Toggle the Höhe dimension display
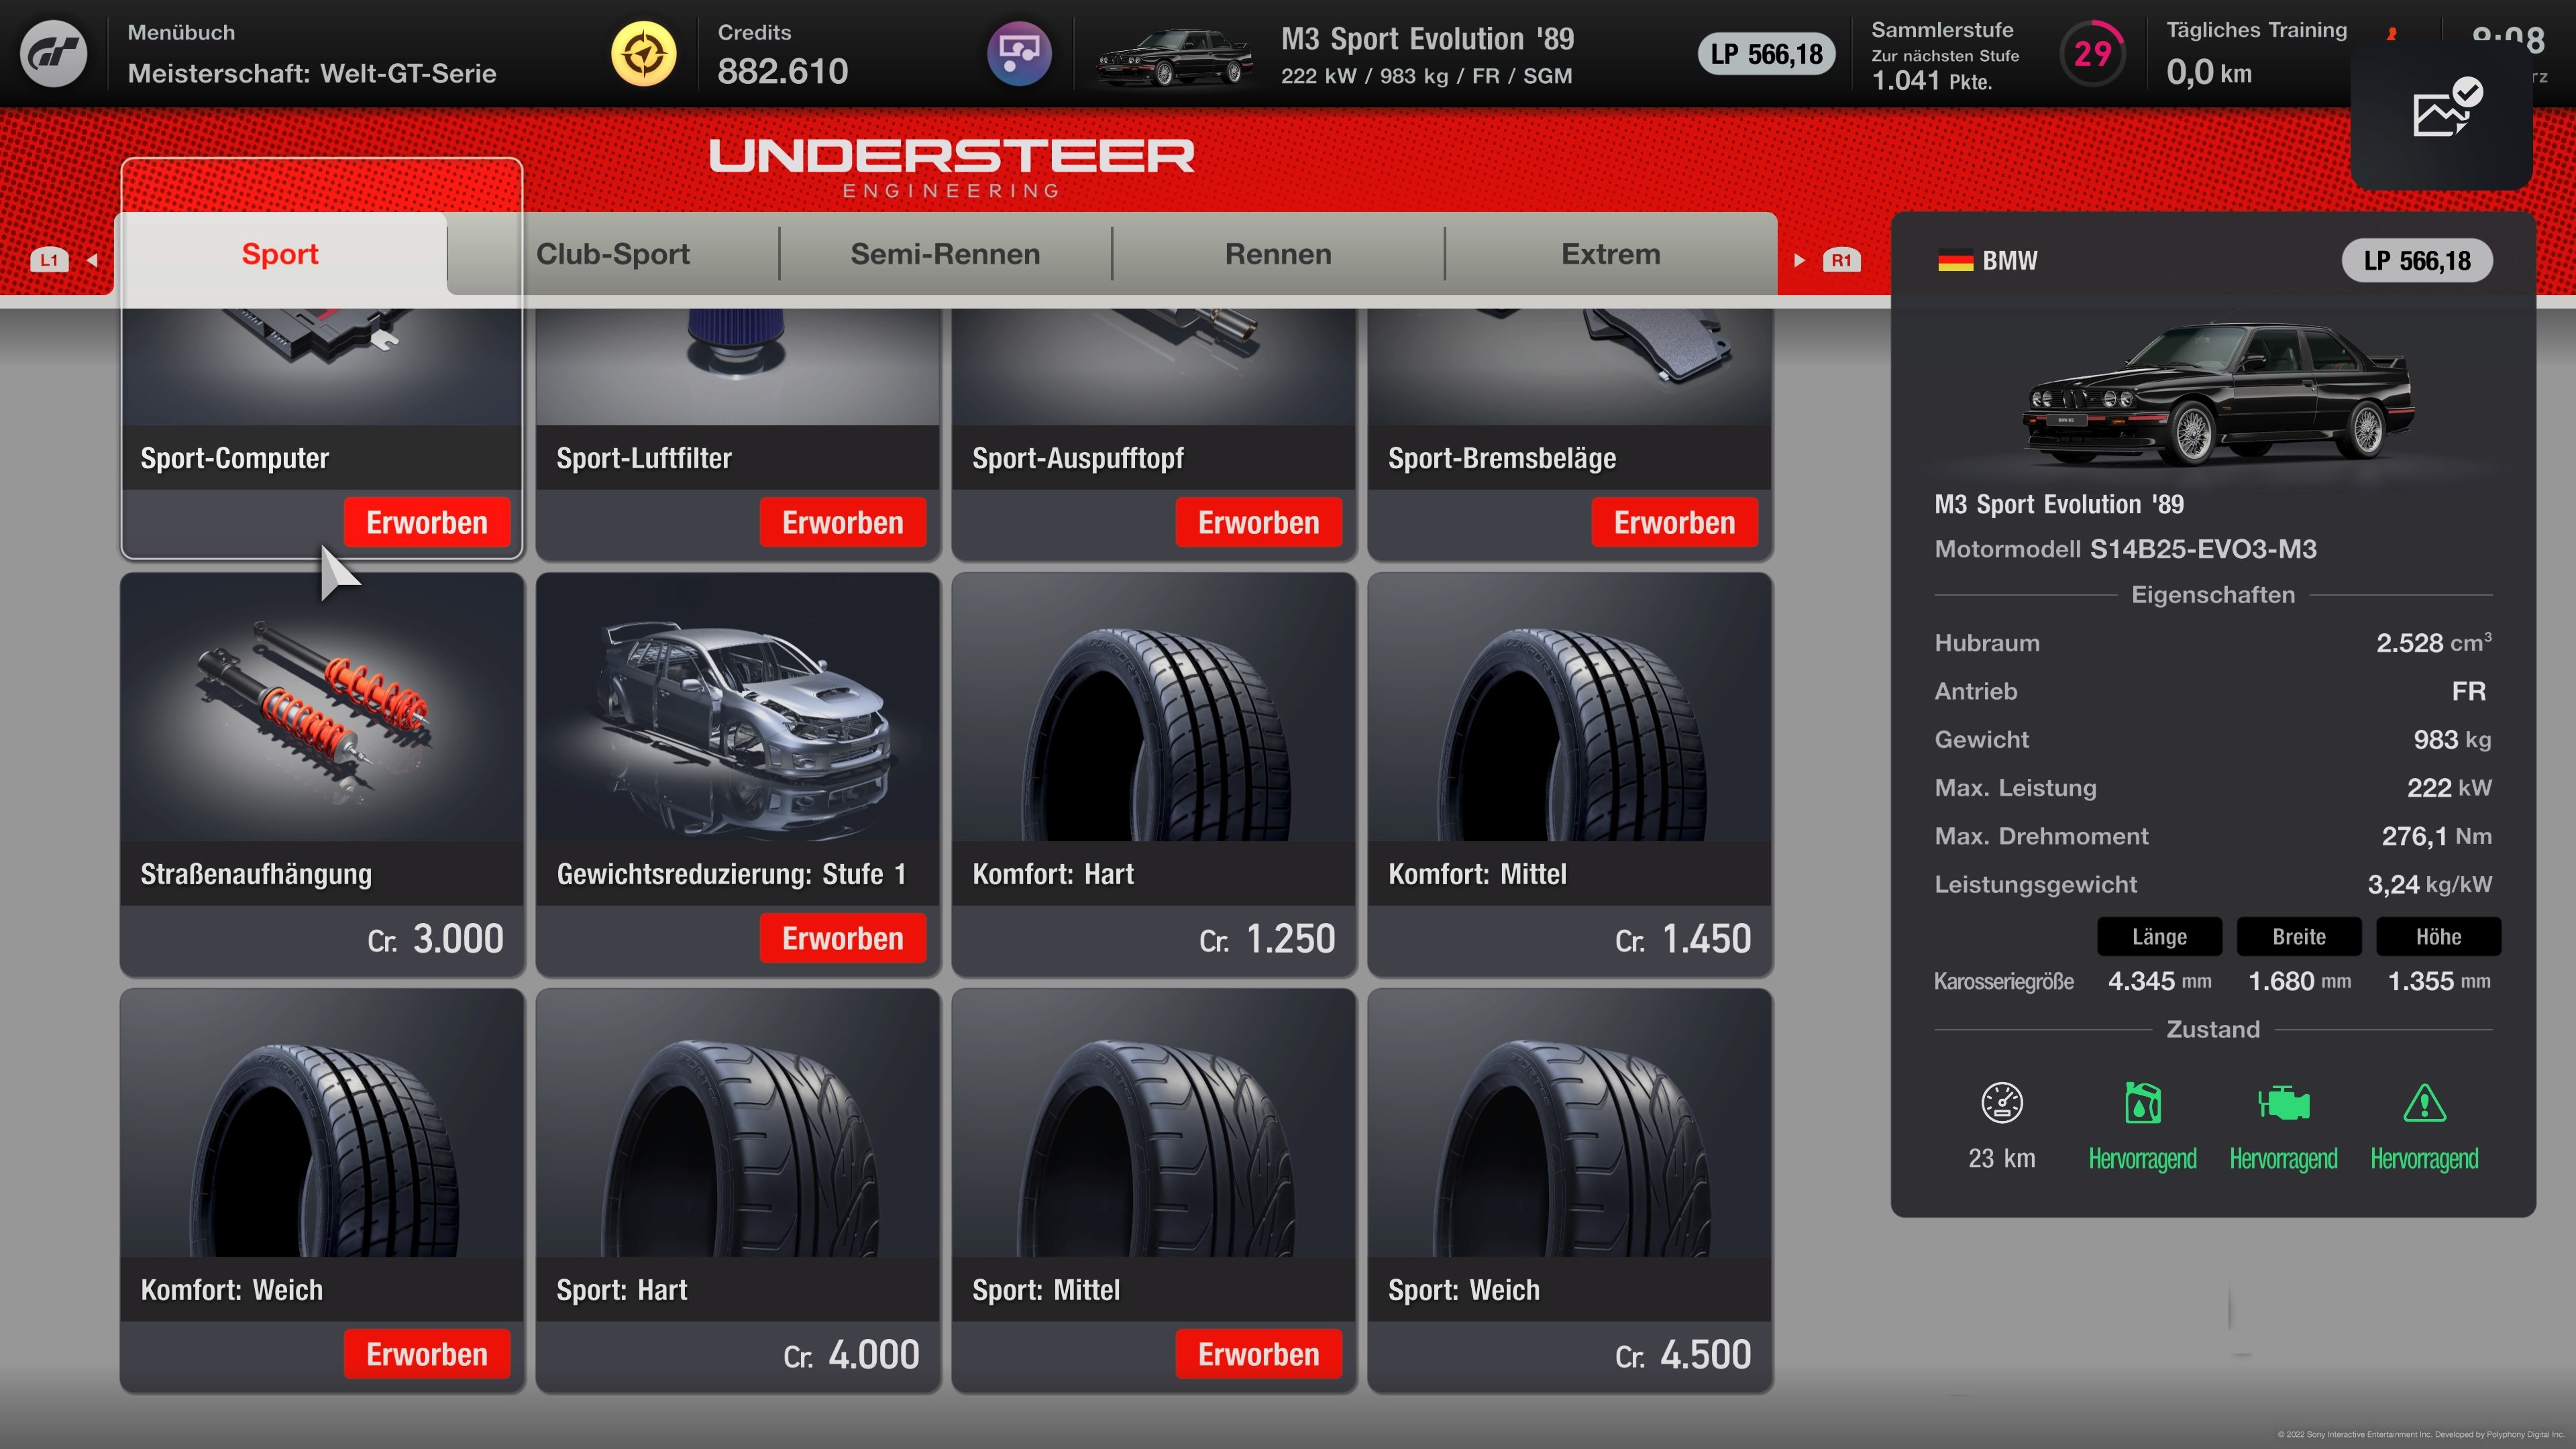Image resolution: width=2576 pixels, height=1449 pixels. click(x=2438, y=937)
